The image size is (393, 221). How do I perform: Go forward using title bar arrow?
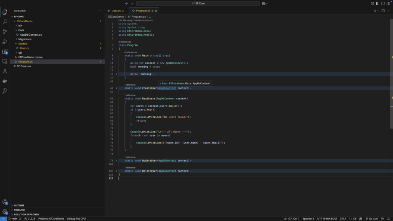coord(132,3)
